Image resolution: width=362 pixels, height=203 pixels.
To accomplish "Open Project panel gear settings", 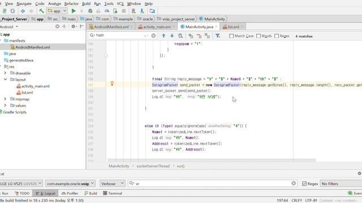I will 74,27.
